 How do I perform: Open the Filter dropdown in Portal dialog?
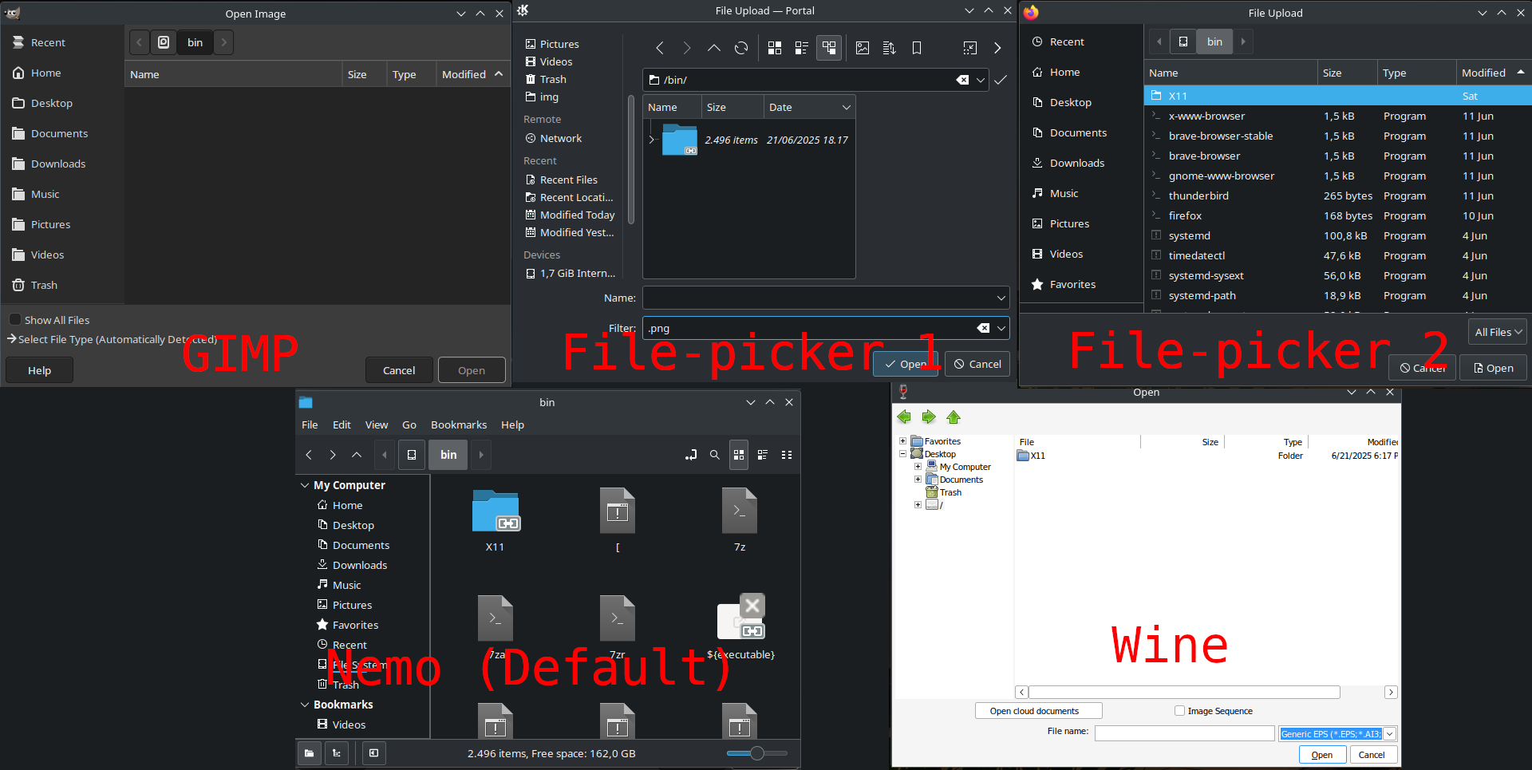pos(1001,328)
